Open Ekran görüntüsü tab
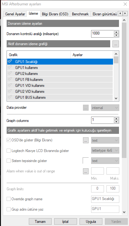129x226 pixels. click(105, 14)
